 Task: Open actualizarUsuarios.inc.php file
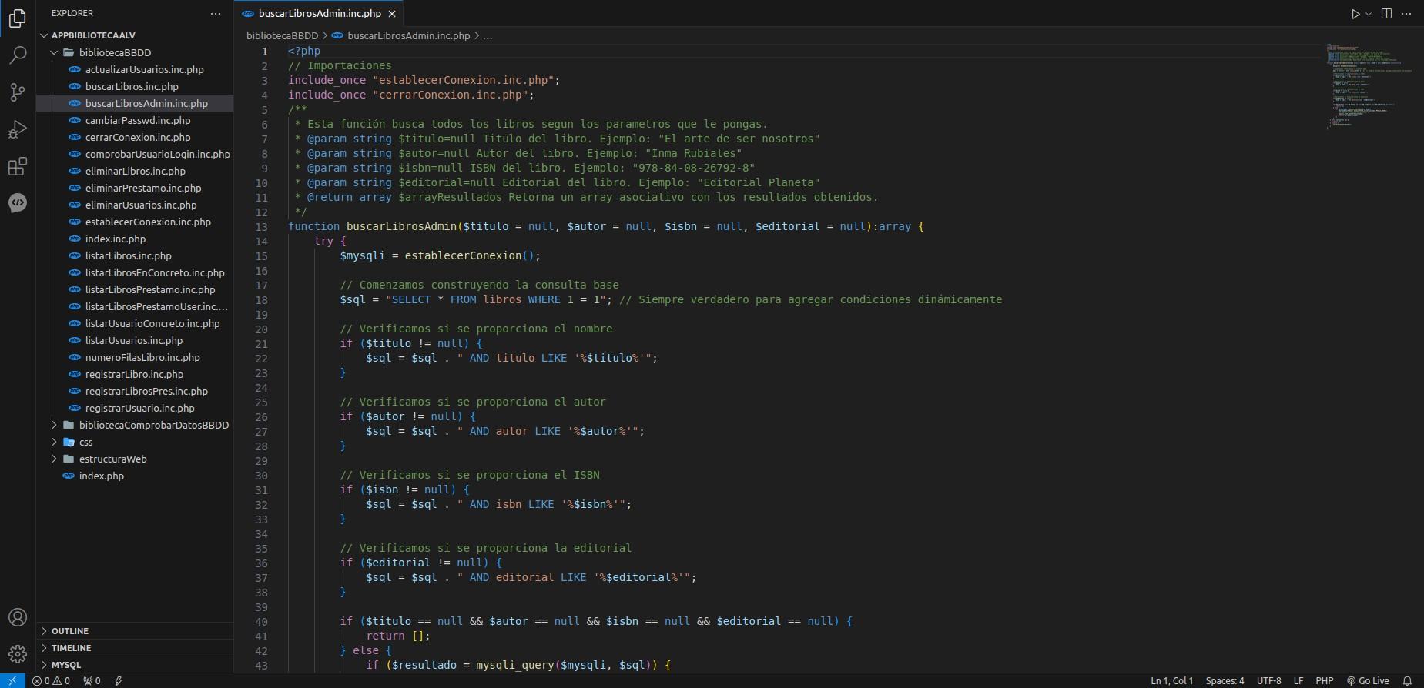(135, 69)
